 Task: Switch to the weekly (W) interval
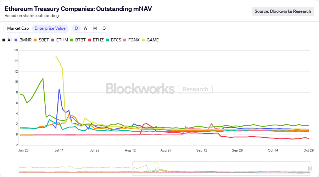[x=85, y=28]
